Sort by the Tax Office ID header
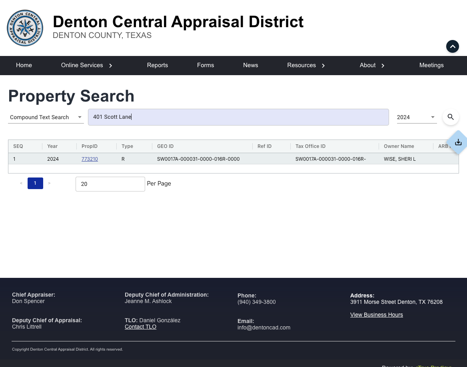 click(310, 146)
